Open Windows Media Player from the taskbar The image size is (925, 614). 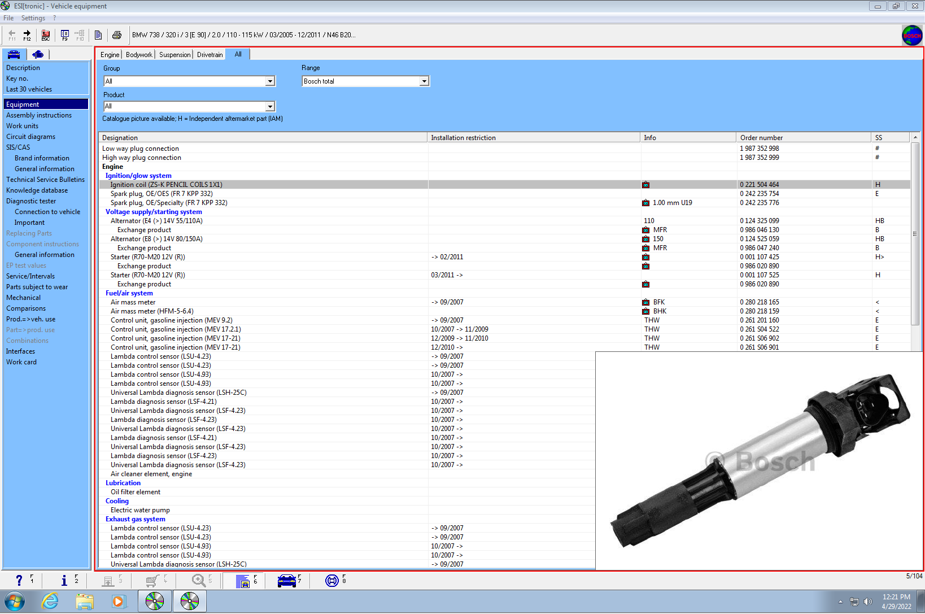tap(119, 602)
